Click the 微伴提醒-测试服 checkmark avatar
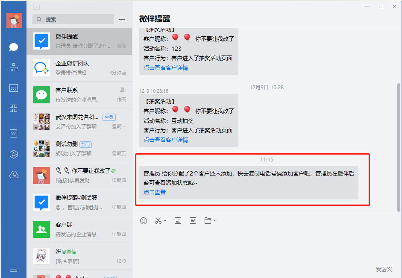Screen dimensions: 402x278 tap(41, 202)
